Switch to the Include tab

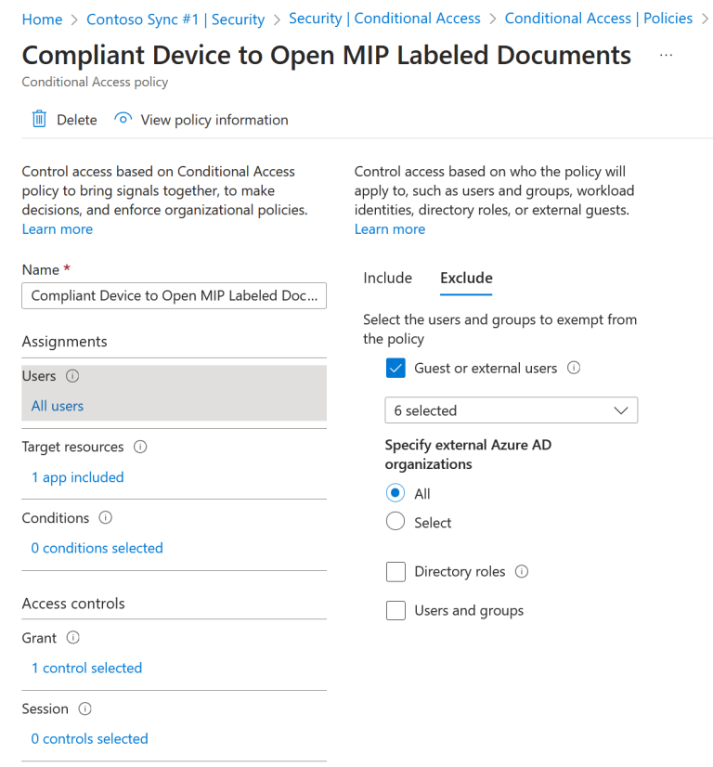pos(388,278)
